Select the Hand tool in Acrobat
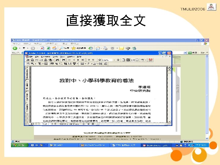 (x=28, y=64)
